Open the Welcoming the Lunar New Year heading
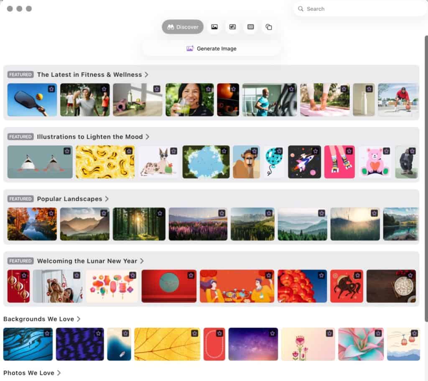Image resolution: width=428 pixels, height=381 pixels. [87, 261]
